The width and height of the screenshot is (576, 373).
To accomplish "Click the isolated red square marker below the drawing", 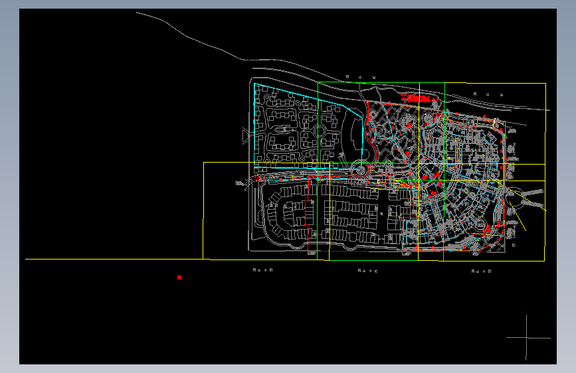I will coord(179,277).
